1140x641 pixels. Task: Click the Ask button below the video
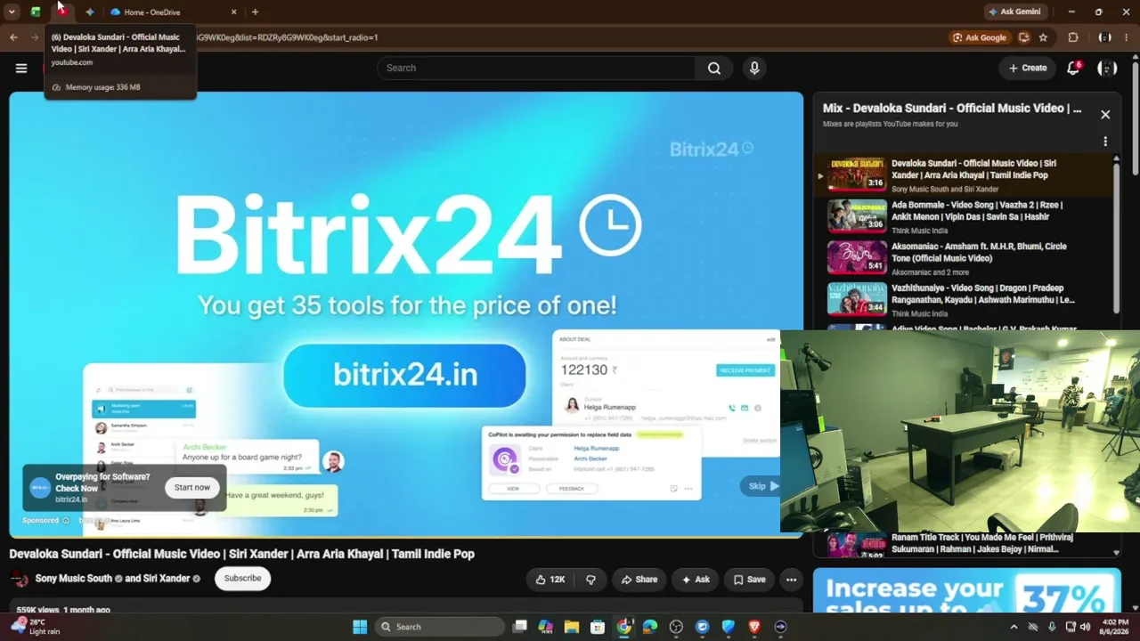pos(696,580)
